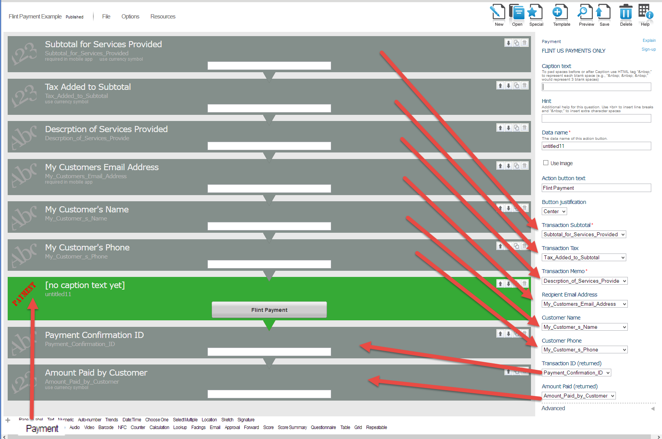
Task: Add a Calculation field from bottom toolbar
Action: (x=159, y=427)
